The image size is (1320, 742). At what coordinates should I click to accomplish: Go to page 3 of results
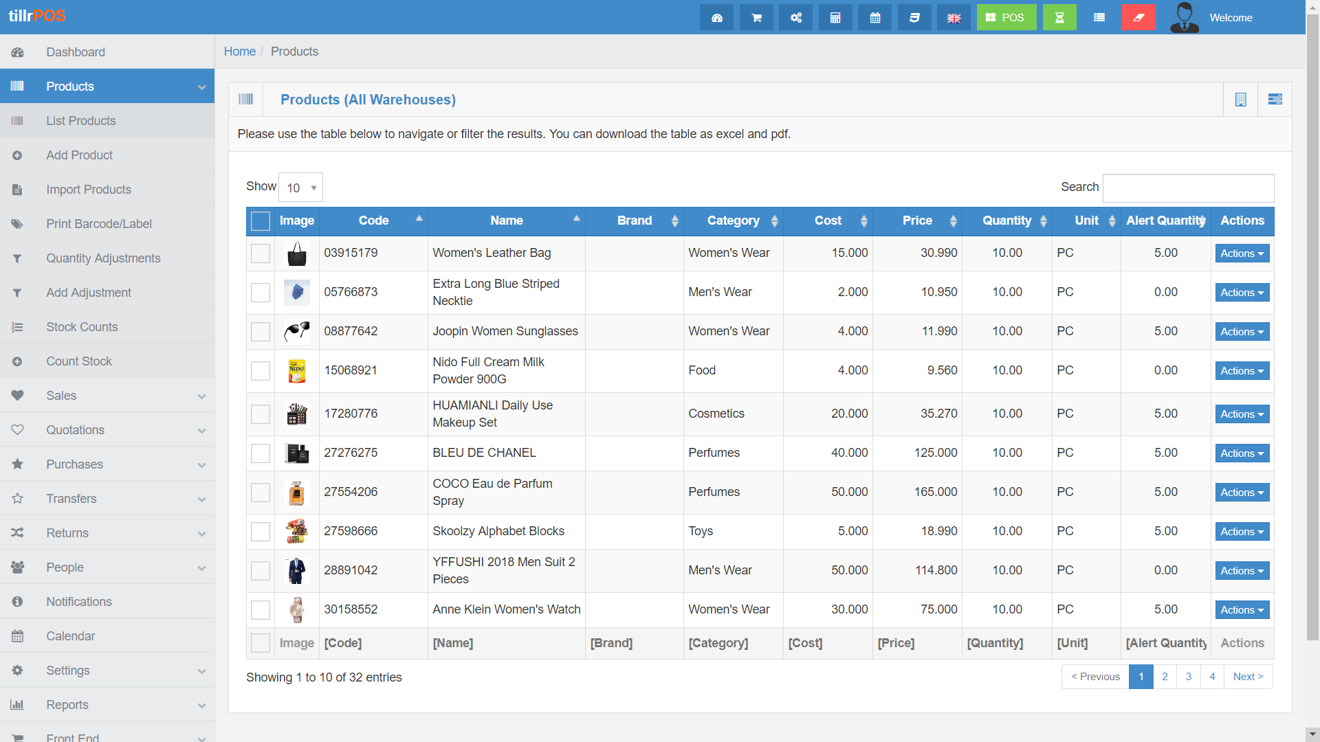point(1188,677)
